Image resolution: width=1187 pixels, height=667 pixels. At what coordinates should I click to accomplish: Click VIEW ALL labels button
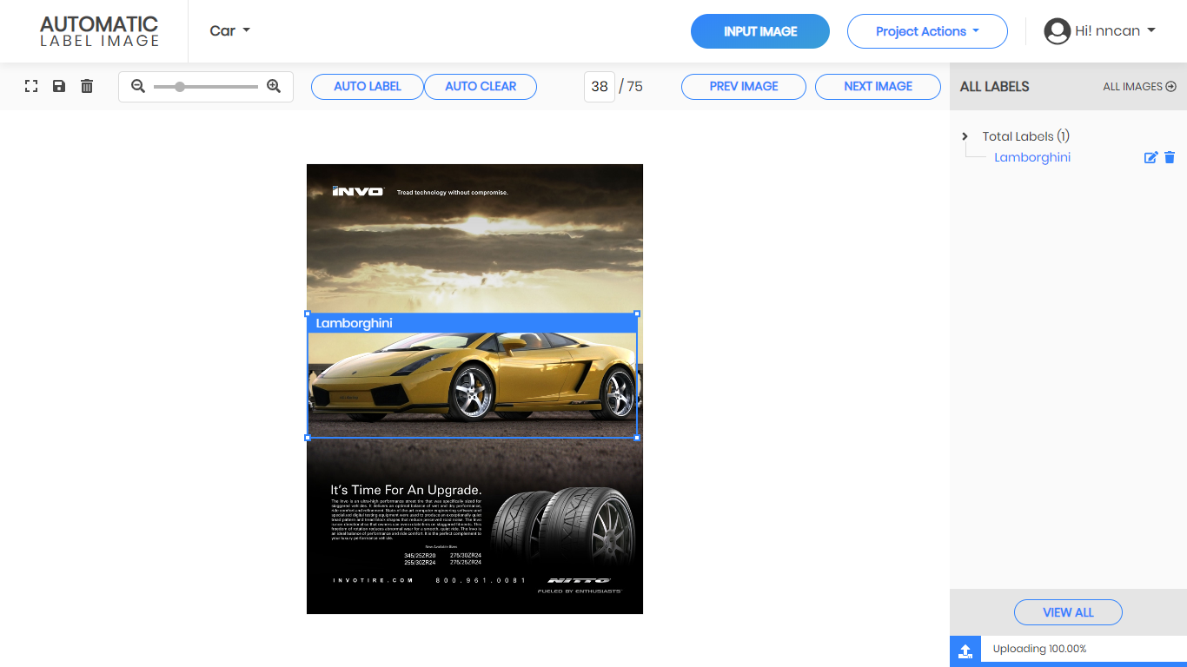pyautogui.click(x=1068, y=612)
